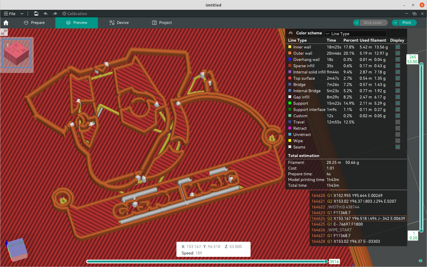Click the Percent column header
427x267 pixels.
351,40
